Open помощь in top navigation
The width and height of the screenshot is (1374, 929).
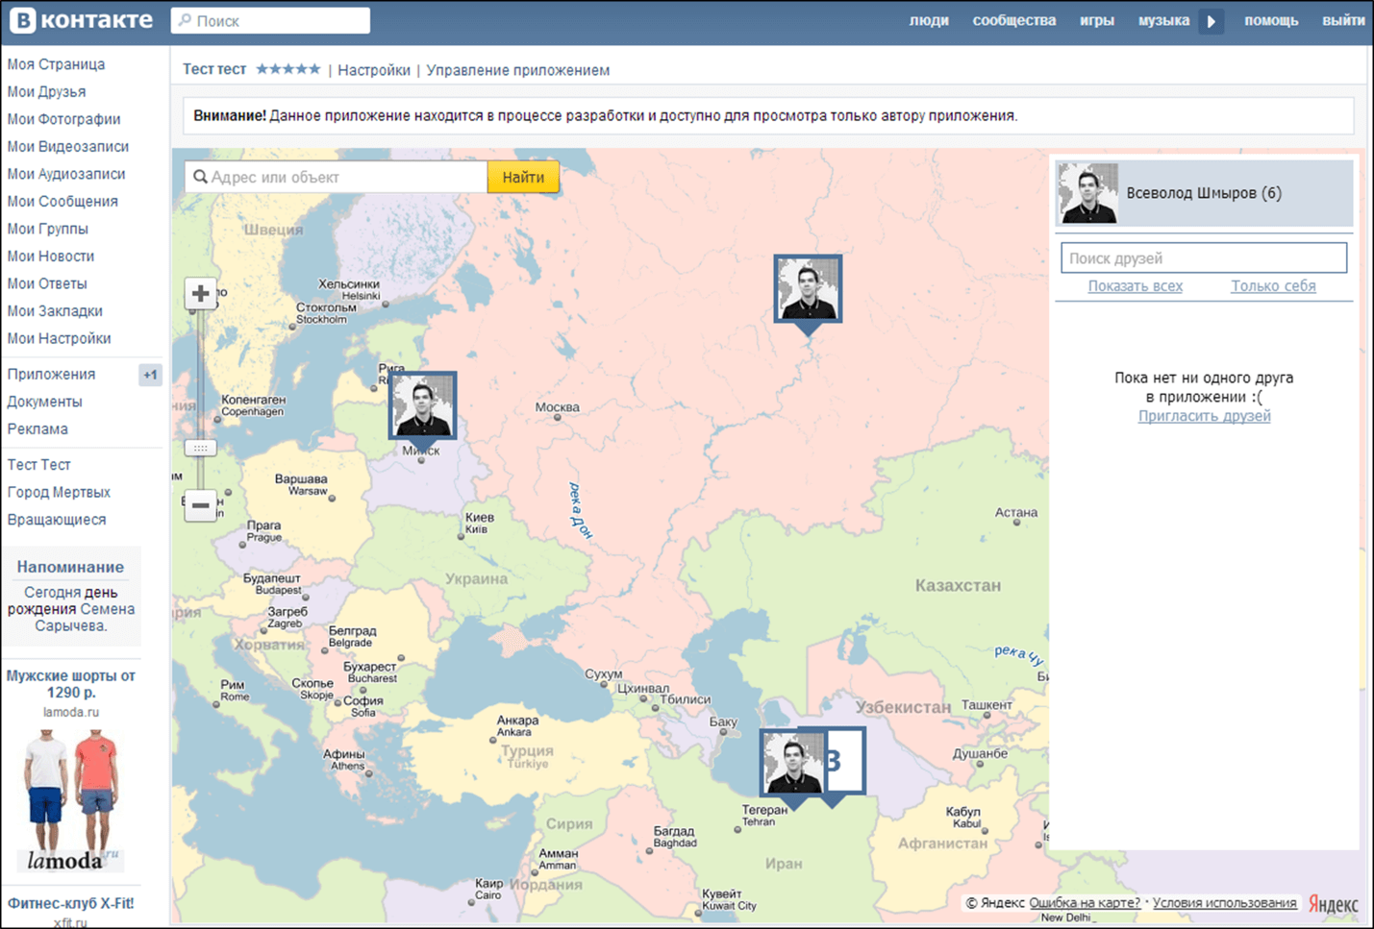[x=1271, y=20]
